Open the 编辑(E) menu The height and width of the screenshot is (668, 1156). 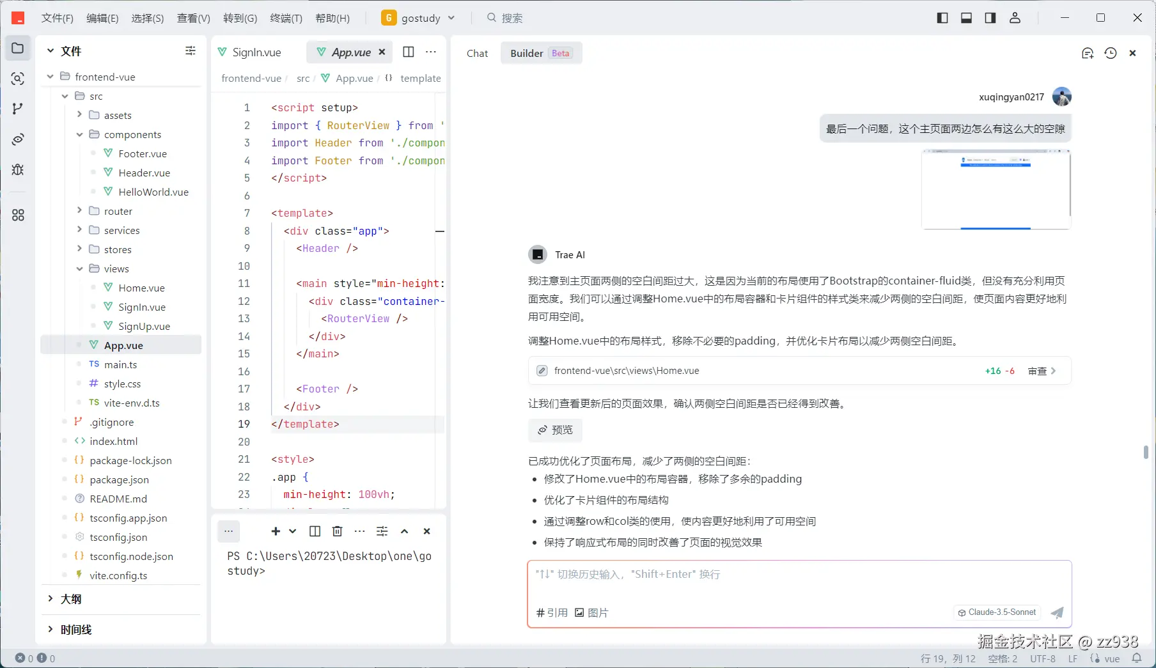[x=102, y=18]
